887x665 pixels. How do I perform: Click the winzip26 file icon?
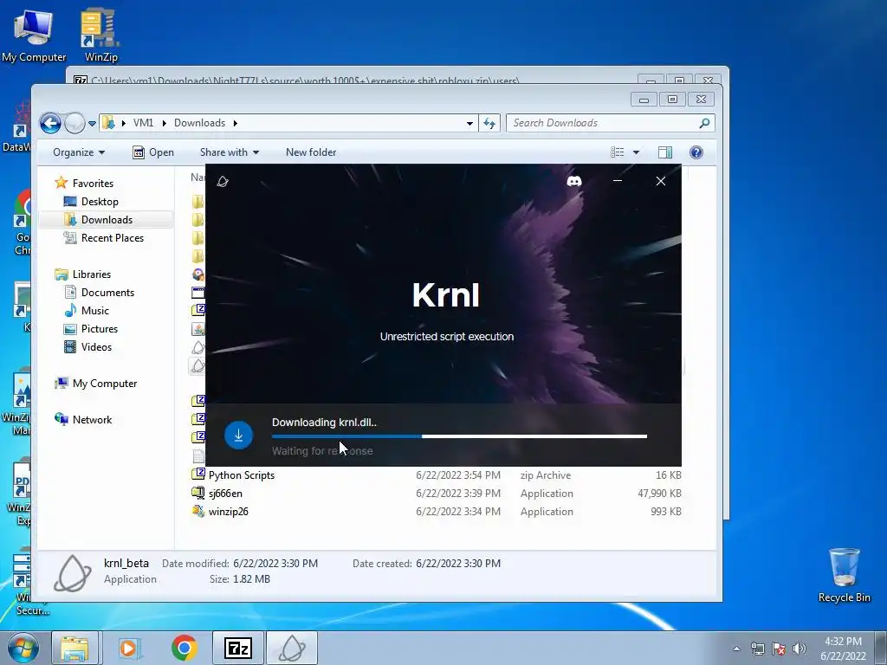click(198, 511)
